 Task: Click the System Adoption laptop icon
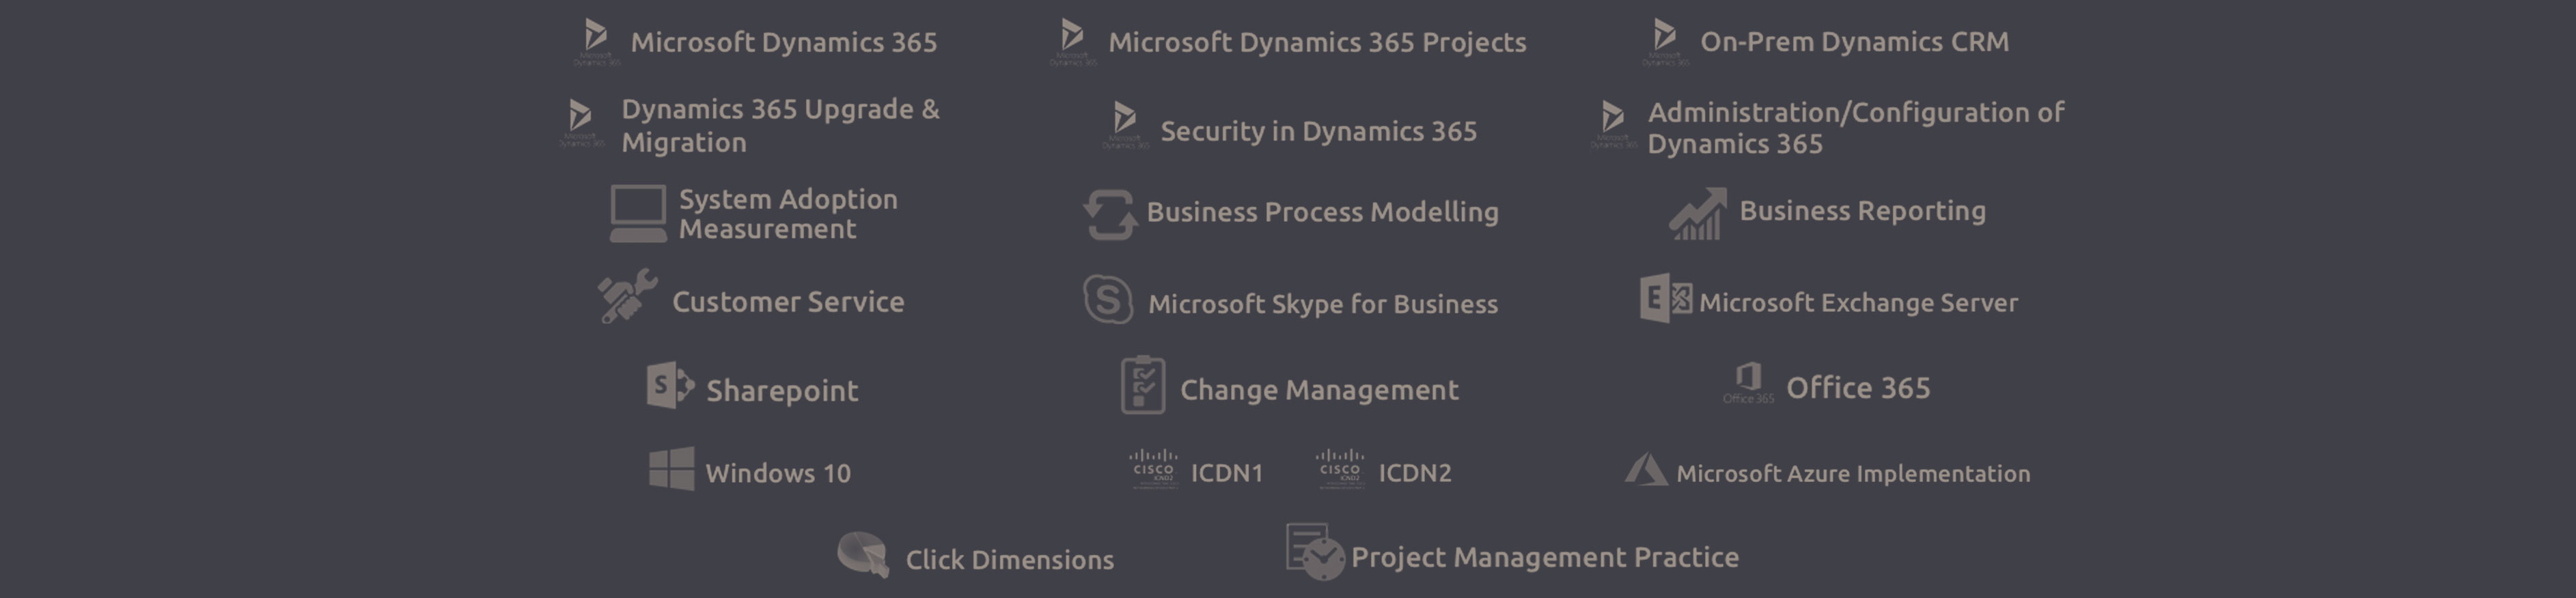638,214
